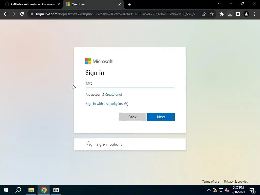Open Terms of use link
Screen dimensions: 260x195
pyautogui.click(x=210, y=182)
